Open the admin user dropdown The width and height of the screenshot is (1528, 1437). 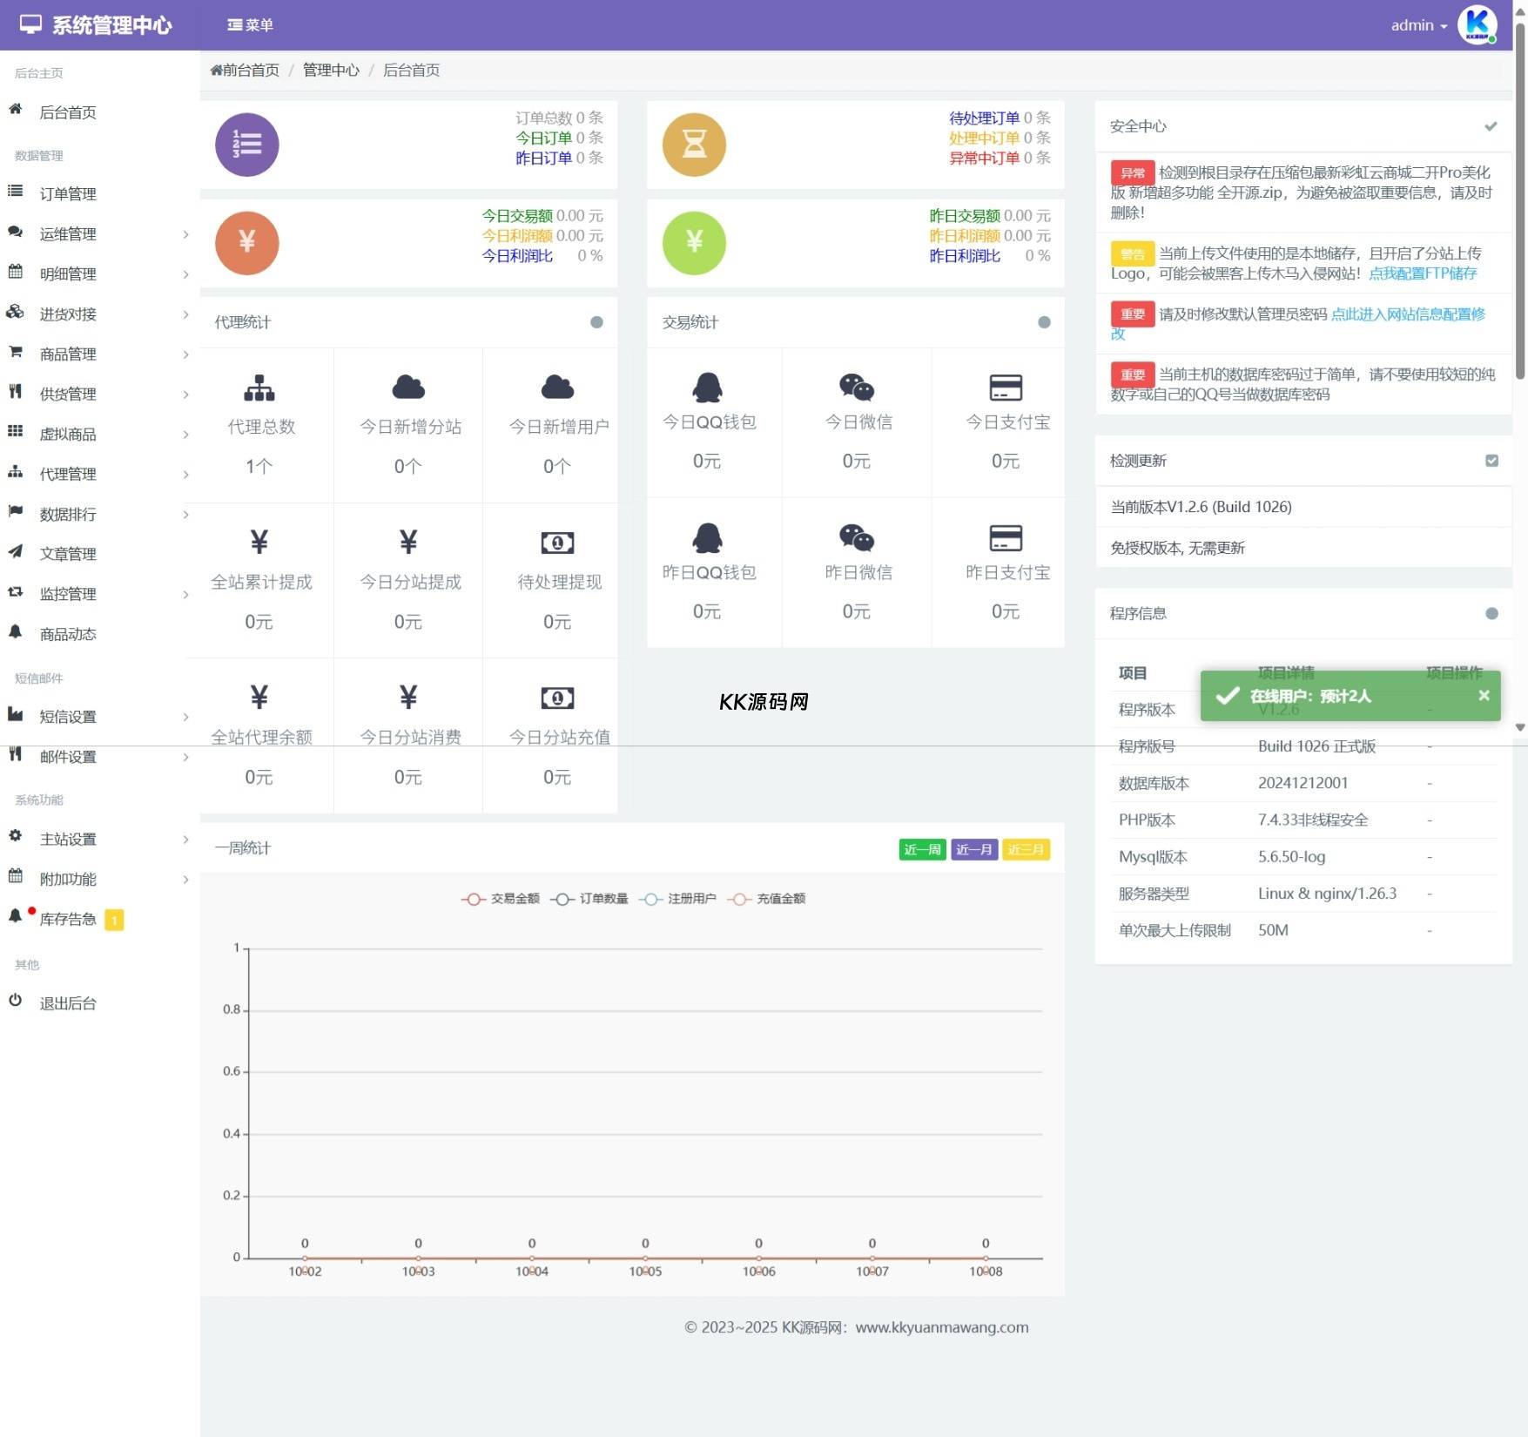click(1418, 25)
